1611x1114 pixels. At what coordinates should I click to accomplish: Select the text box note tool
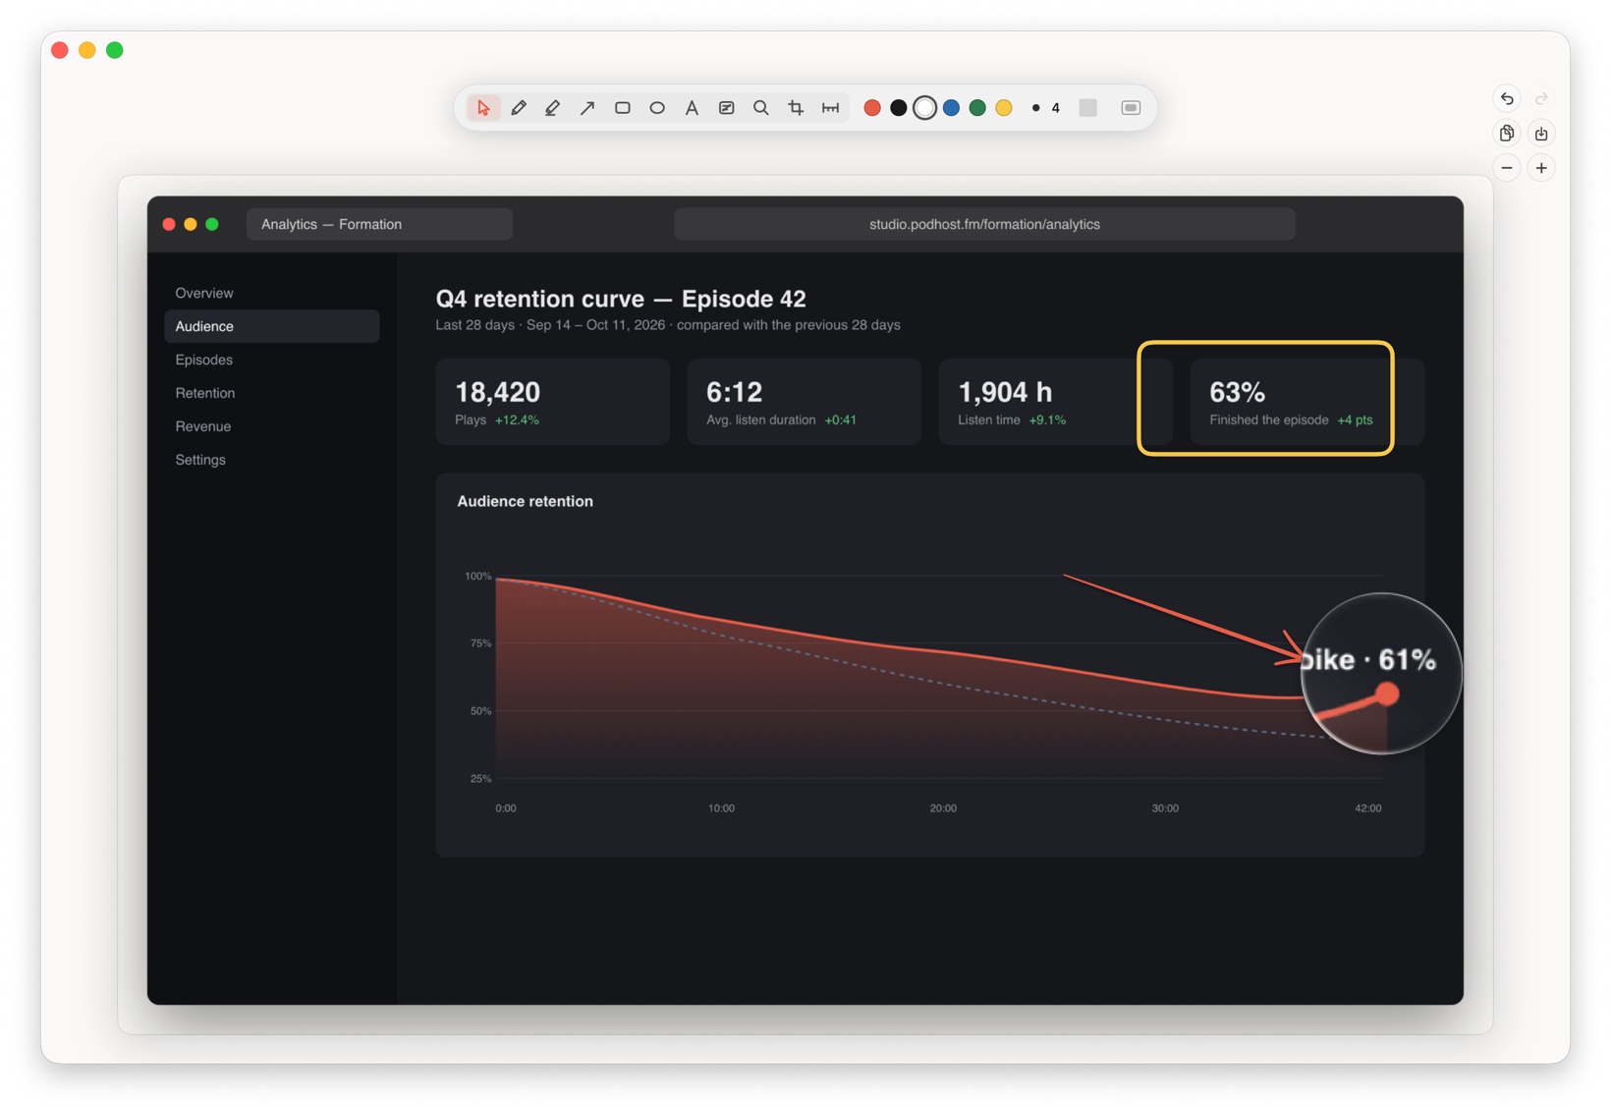coord(727,108)
